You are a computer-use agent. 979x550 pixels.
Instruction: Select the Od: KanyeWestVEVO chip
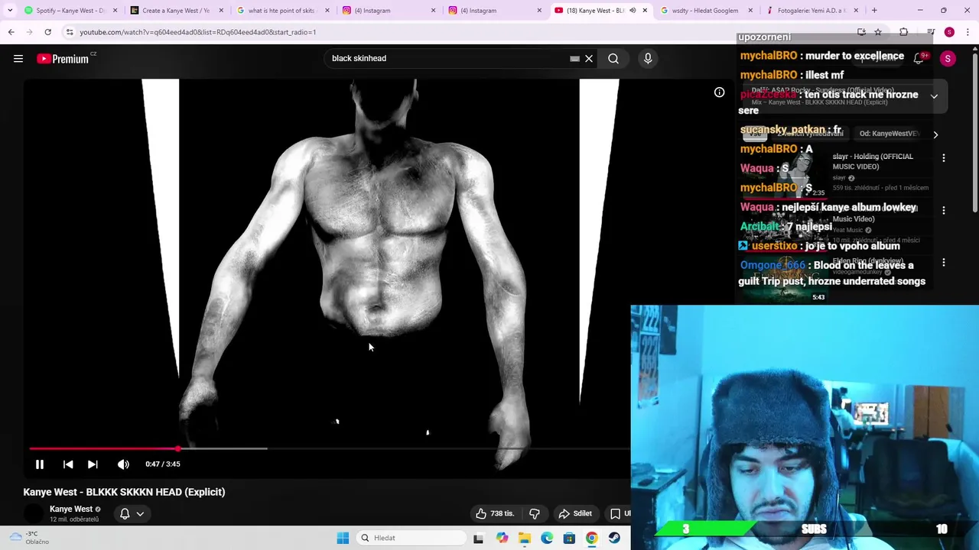889,134
